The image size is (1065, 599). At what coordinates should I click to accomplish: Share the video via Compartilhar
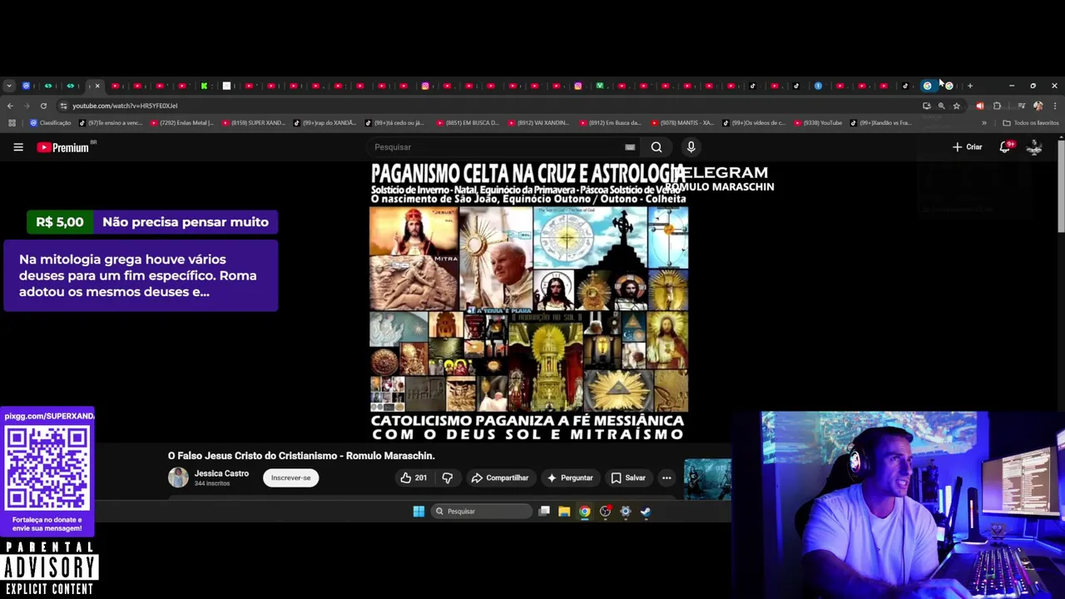pyautogui.click(x=499, y=478)
